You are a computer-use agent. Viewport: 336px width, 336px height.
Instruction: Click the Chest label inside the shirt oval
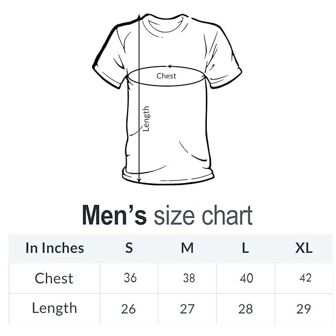point(166,76)
